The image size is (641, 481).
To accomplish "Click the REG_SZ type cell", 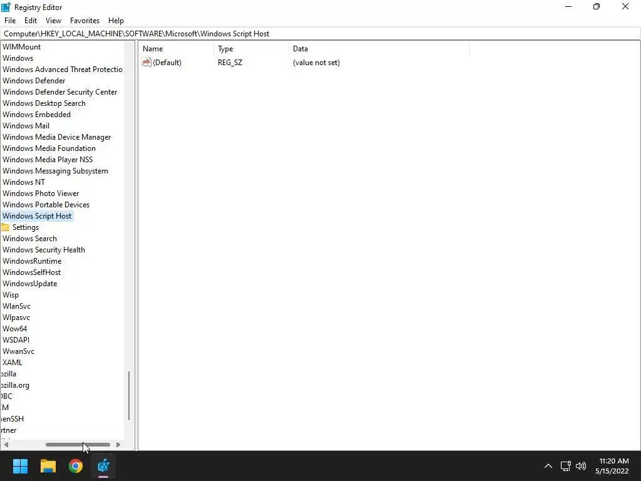I will 230,62.
